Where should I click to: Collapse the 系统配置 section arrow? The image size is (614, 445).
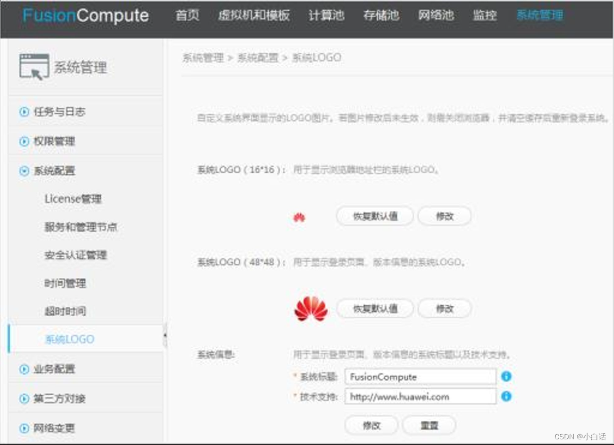click(24, 171)
